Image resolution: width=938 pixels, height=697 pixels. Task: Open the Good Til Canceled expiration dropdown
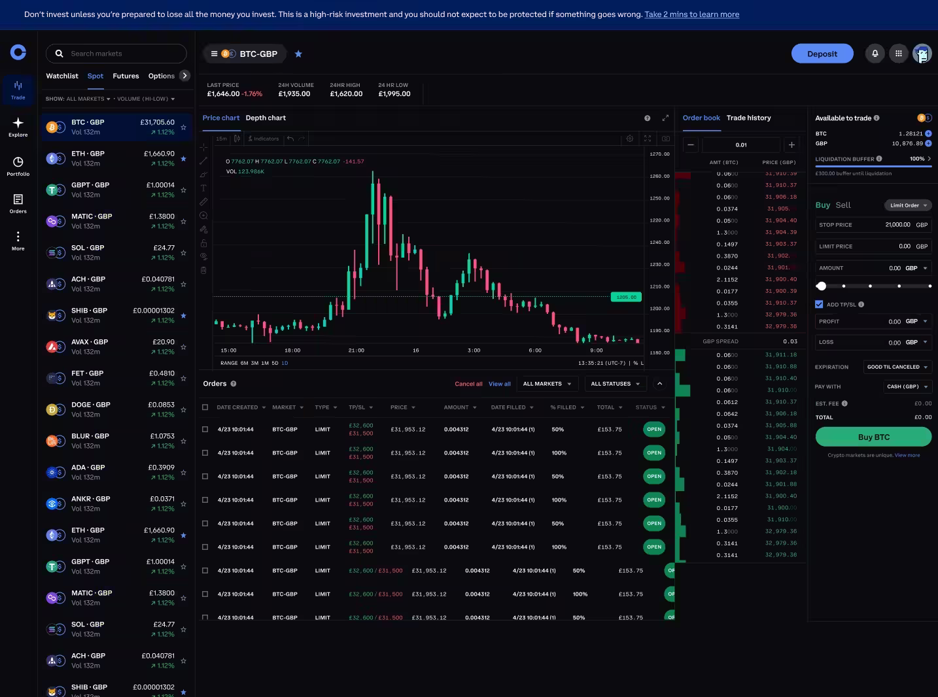pyautogui.click(x=897, y=367)
